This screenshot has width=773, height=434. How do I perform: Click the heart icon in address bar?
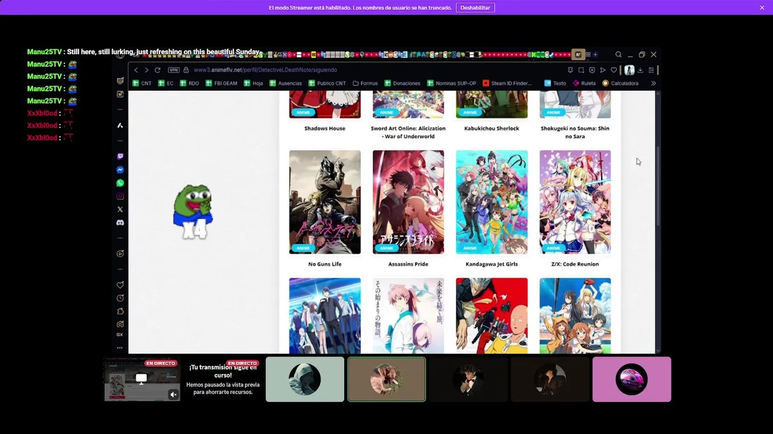click(614, 70)
